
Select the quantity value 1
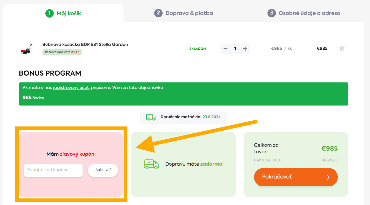[235, 49]
